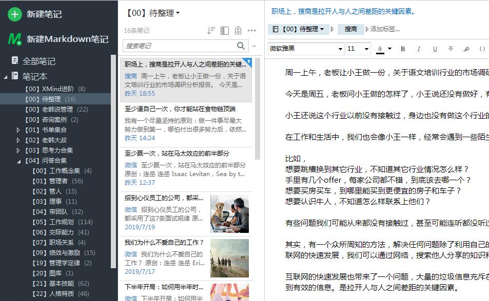Click the code block icon in toolbar
The height and width of the screenshot is (301, 489).
pos(482,49)
